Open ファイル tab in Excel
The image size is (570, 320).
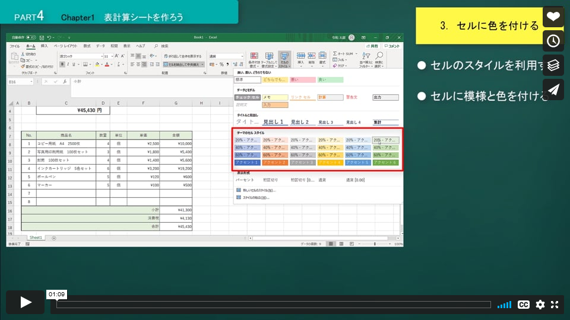pyautogui.click(x=14, y=46)
